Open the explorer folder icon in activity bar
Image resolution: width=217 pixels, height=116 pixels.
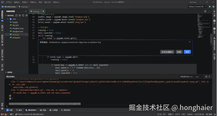[2, 21]
